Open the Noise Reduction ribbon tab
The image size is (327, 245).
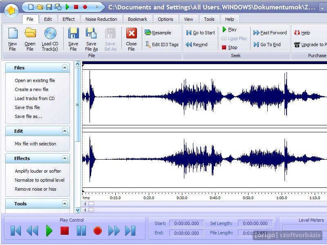tap(101, 19)
